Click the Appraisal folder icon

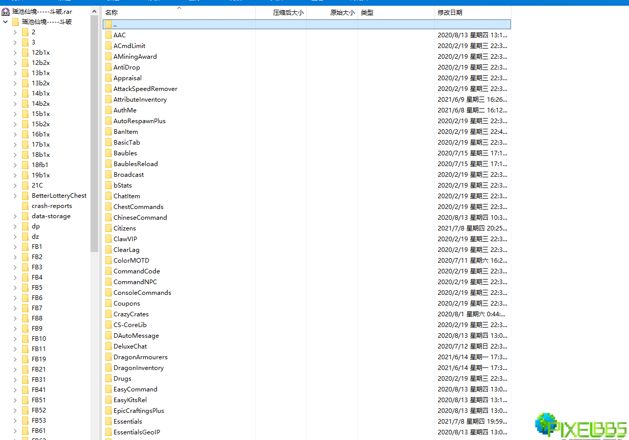108,78
